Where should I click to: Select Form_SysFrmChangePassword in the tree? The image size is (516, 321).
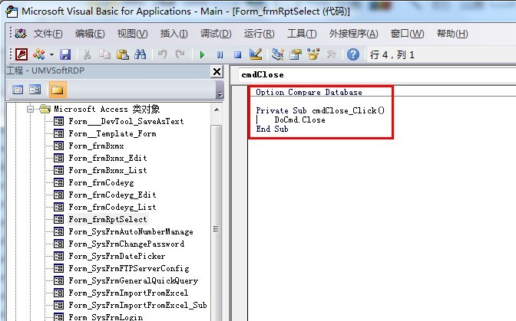tap(127, 244)
